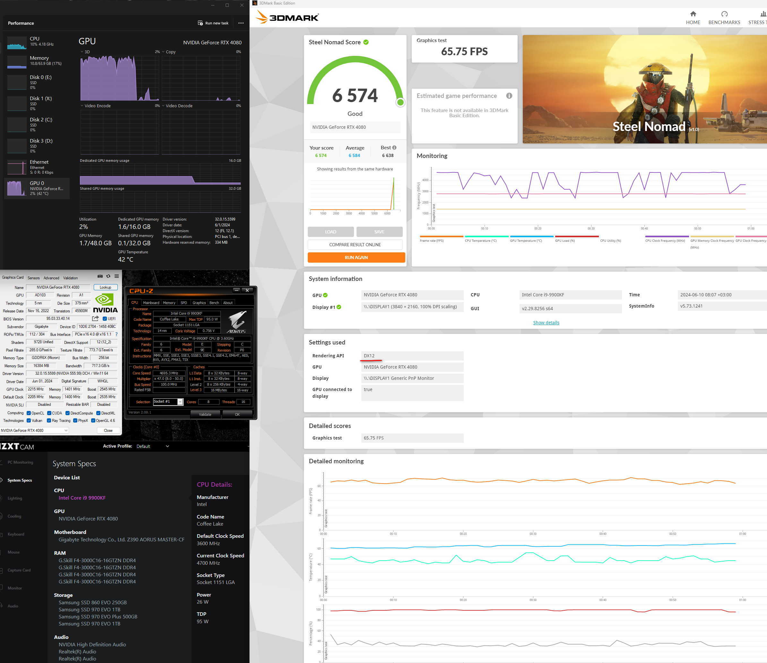
Task: Click Frame rate (FPS) orange legend swatch
Action: [x=442, y=236]
